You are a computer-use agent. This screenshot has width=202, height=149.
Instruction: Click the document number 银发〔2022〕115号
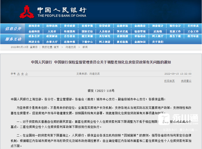(101, 91)
